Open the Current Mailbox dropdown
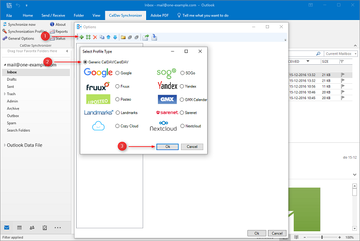 pyautogui.click(x=338, y=53)
